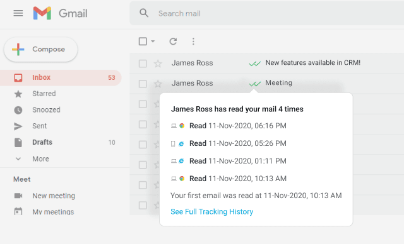Screen dimensions: 404x244
Task: Click the Read 06:16 PM tracking entry
Action: 237,126
